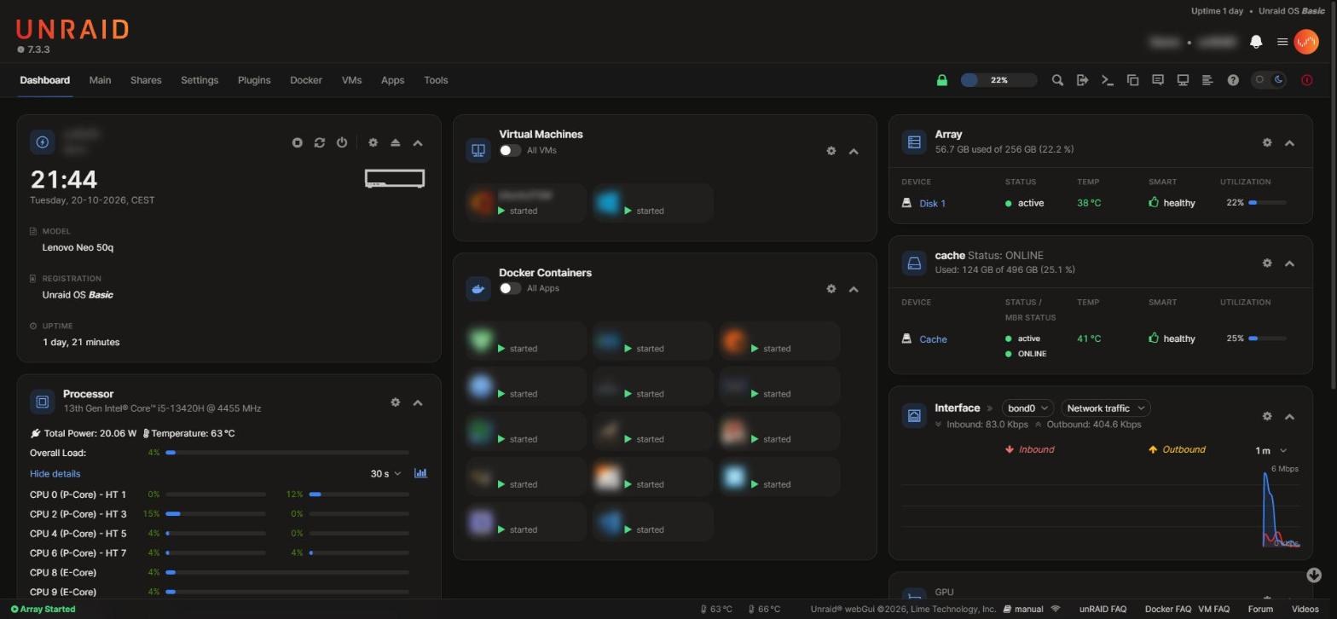Click the logout icon in toolbar
Screen dimensions: 1337x619
pyautogui.click(x=1082, y=80)
